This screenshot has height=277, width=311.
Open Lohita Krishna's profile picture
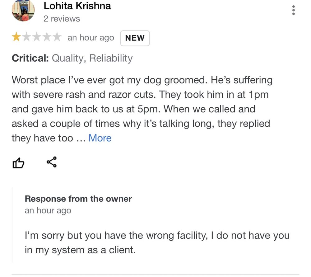(23, 10)
